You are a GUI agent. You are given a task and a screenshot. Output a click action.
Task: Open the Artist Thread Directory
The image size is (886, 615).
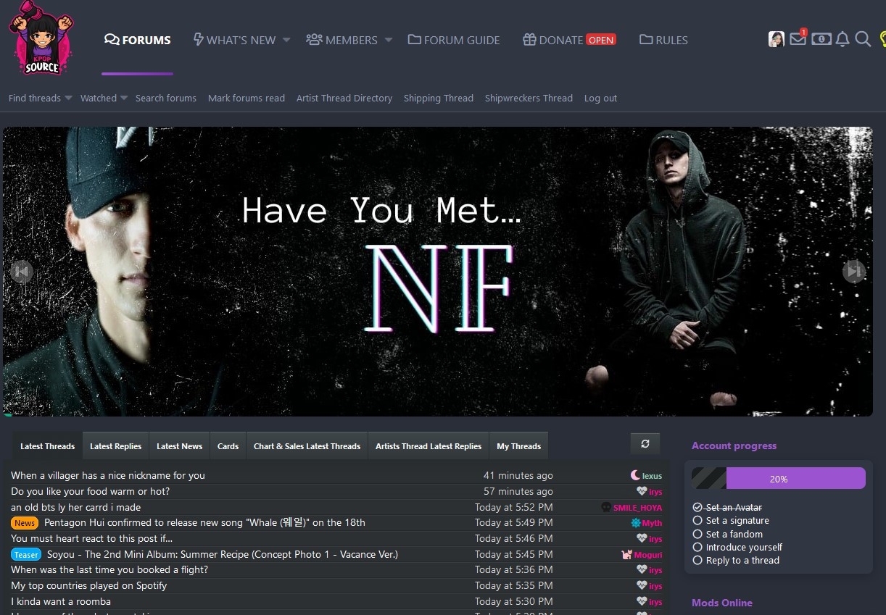(x=344, y=98)
